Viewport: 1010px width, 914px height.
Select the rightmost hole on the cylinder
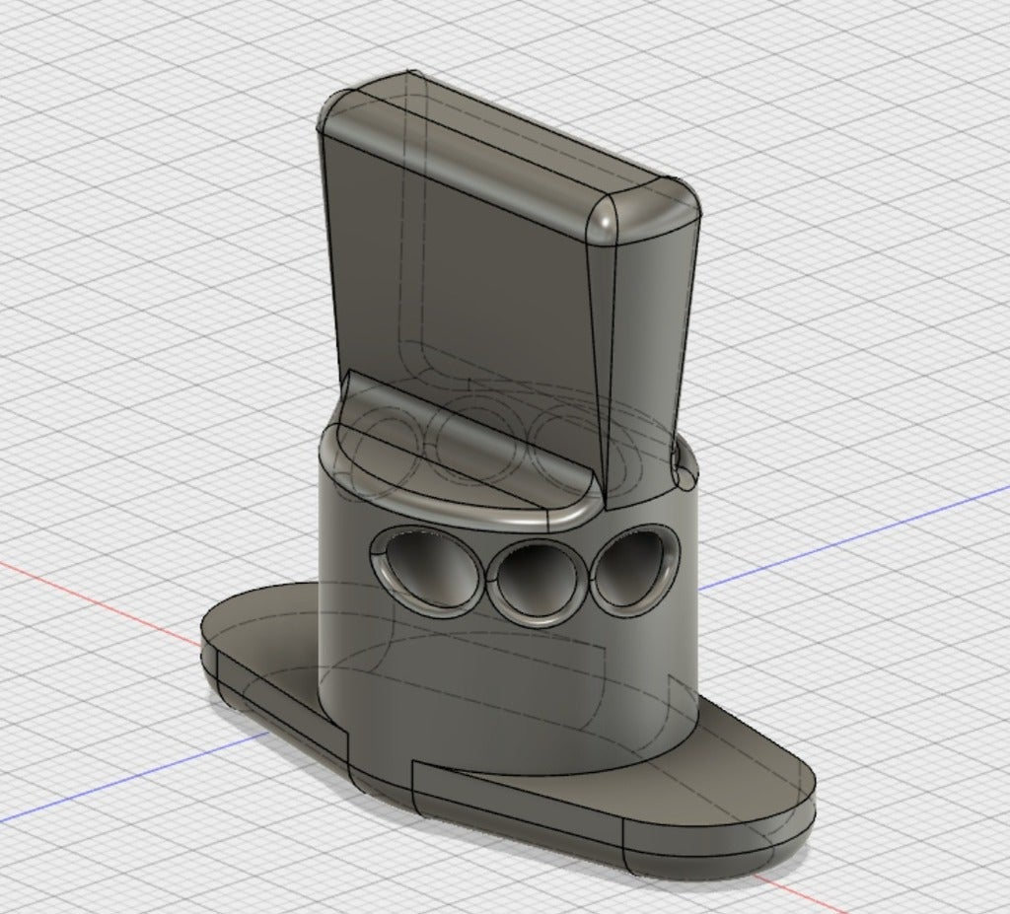[x=636, y=568]
